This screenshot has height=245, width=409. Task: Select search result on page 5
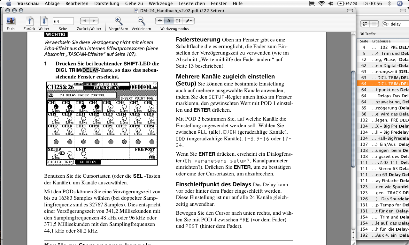pyautogui.click(x=383, y=53)
